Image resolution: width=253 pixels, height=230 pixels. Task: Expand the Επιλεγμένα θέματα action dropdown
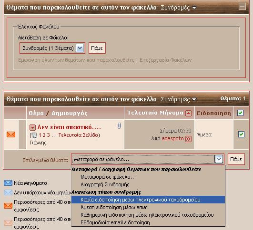(x=219, y=159)
